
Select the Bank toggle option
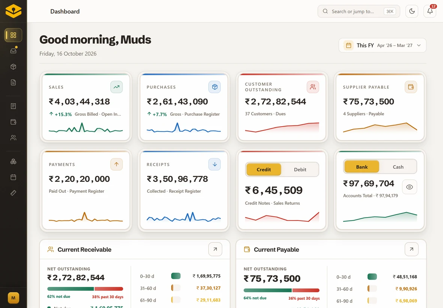tap(362, 167)
